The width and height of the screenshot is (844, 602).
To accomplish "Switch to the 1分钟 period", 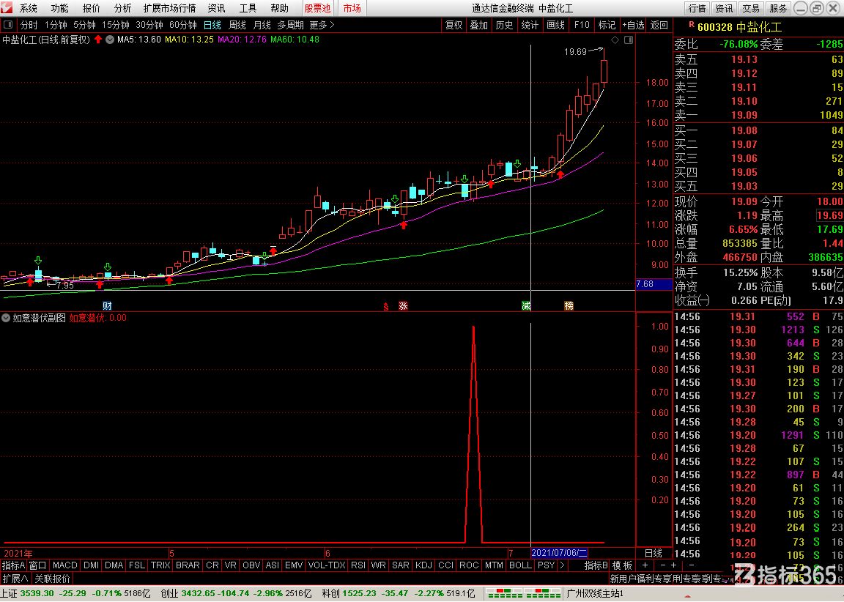I will click(56, 26).
